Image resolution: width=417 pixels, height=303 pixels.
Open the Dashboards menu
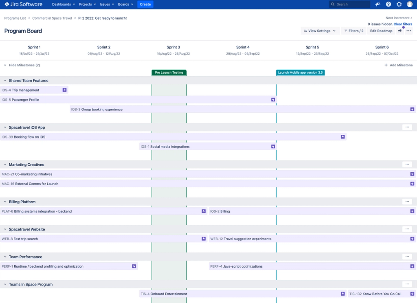click(x=64, y=4)
